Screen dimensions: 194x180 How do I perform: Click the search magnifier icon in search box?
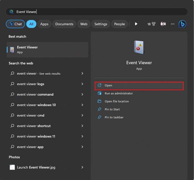(x=11, y=12)
